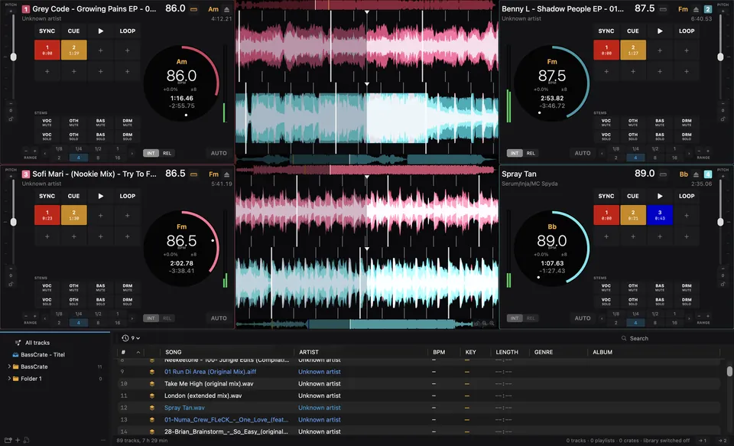Open BassCrate - Titel in sidebar
Viewport: 734px width, 446px height.
point(43,355)
